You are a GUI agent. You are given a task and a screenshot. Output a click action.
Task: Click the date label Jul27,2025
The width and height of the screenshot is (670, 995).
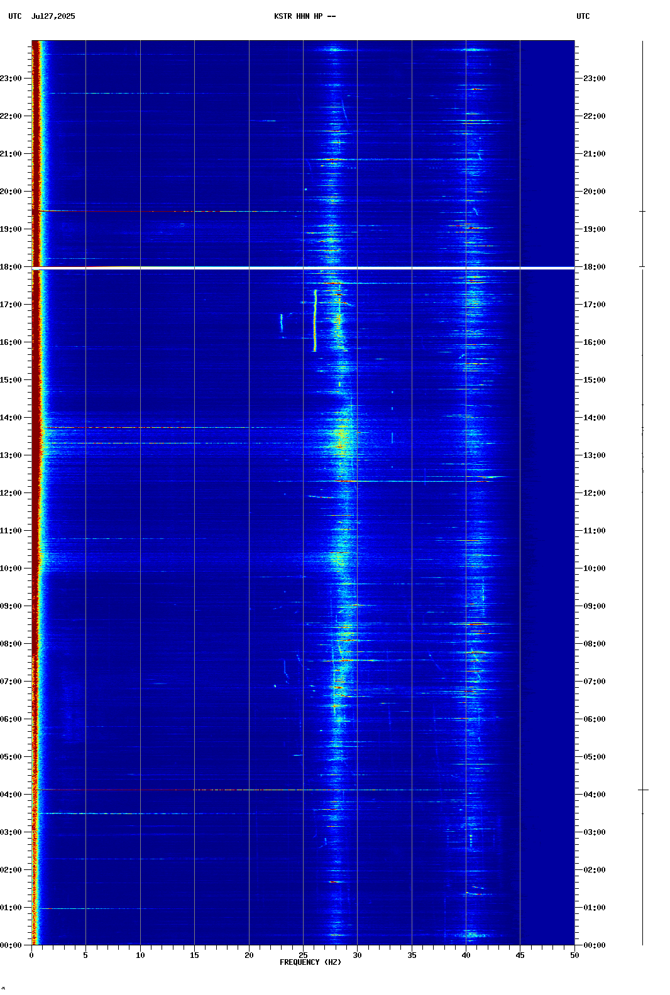point(53,16)
